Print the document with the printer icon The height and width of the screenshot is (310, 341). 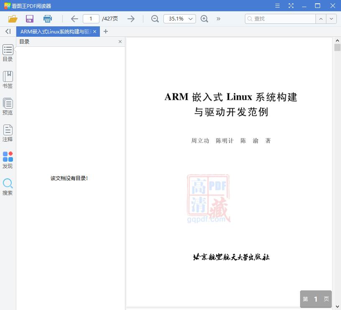pyautogui.click(x=47, y=19)
